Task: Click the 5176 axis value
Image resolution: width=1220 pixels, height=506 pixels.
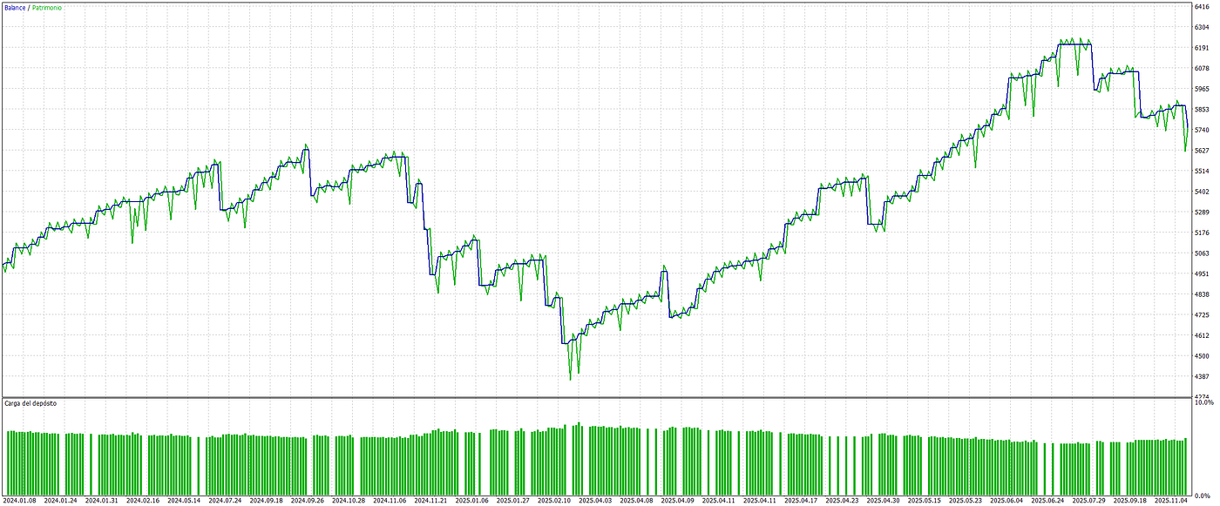Action: tap(1202, 233)
